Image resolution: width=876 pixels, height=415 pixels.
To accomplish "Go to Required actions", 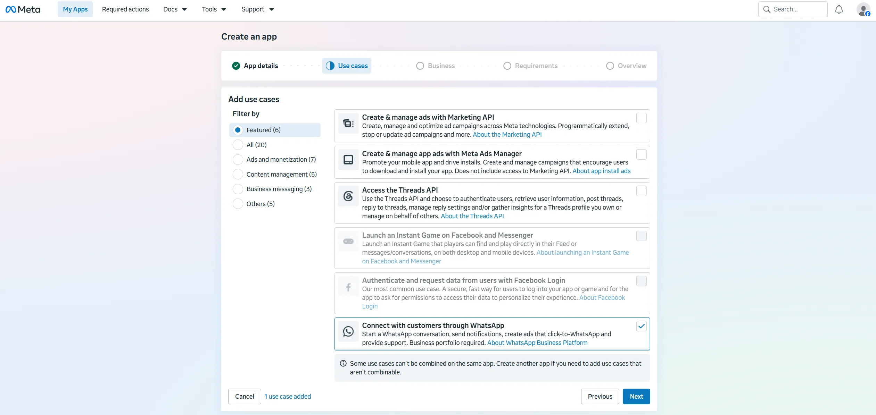I will [125, 9].
